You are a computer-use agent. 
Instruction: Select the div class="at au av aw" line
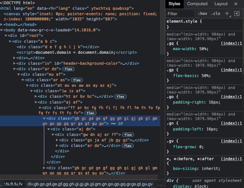click(73, 85)
